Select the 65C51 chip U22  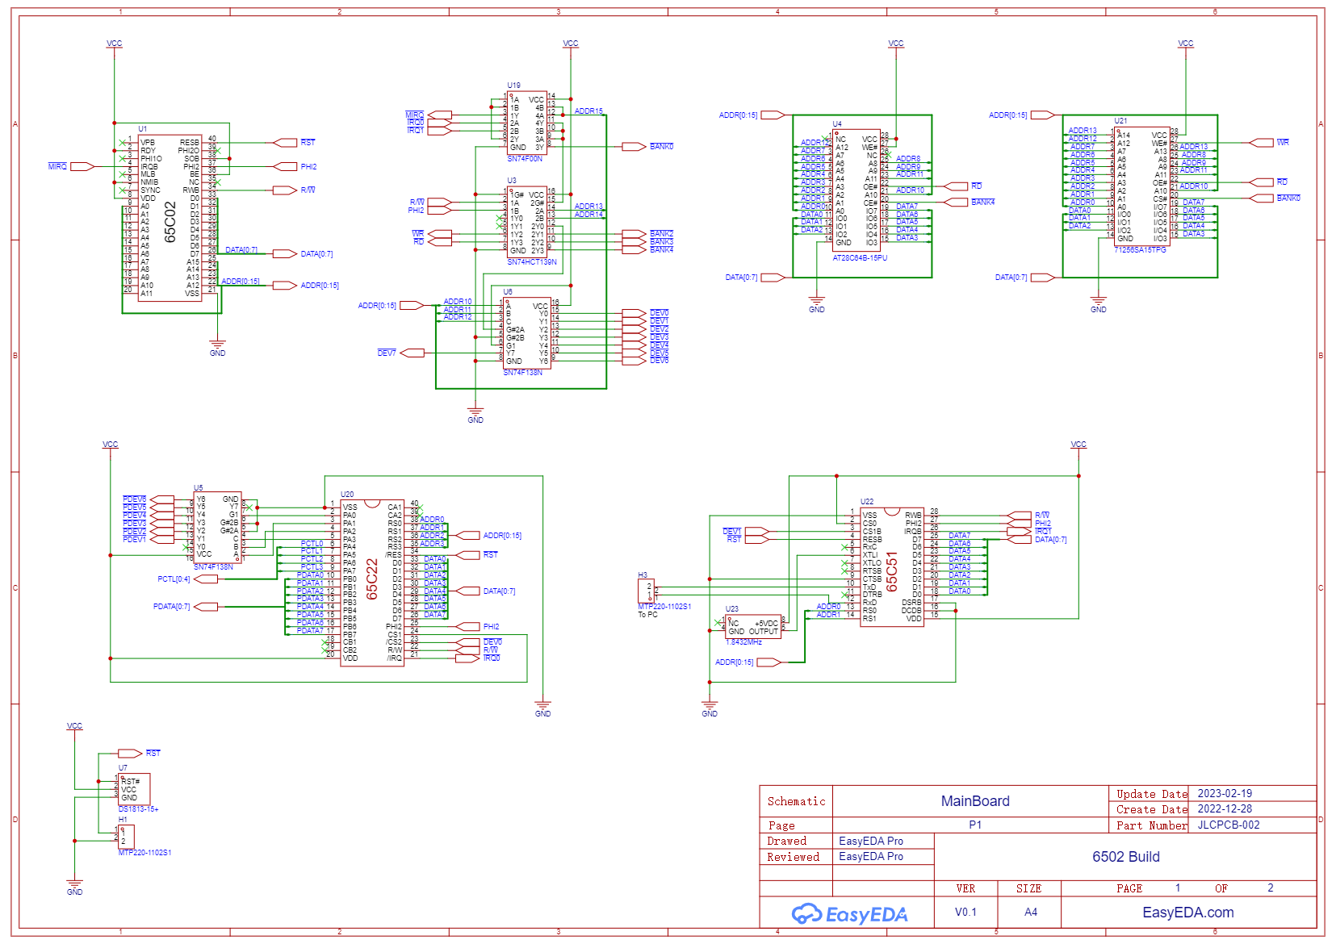point(891,566)
